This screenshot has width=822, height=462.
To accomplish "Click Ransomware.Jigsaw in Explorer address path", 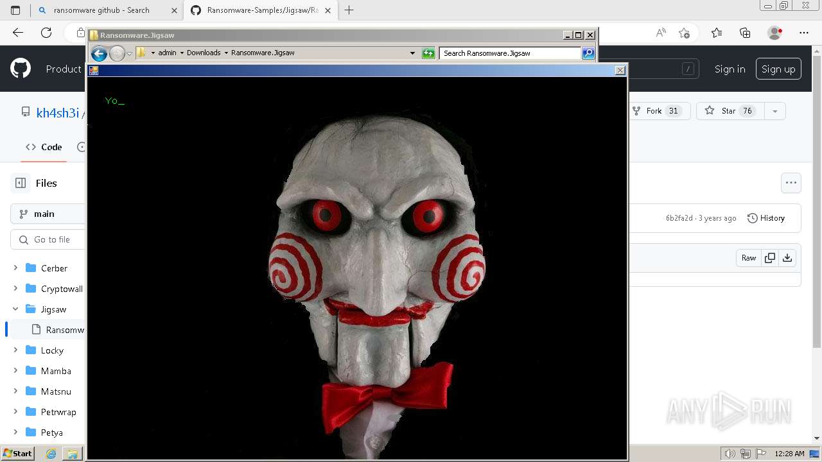I will tap(263, 53).
